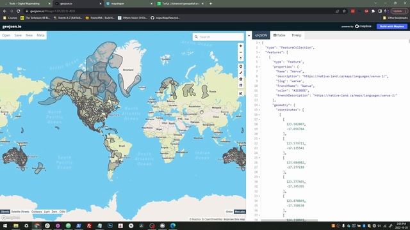410x230 pixels.
Task: Open File Explorer from taskbar
Action: tap(15, 226)
